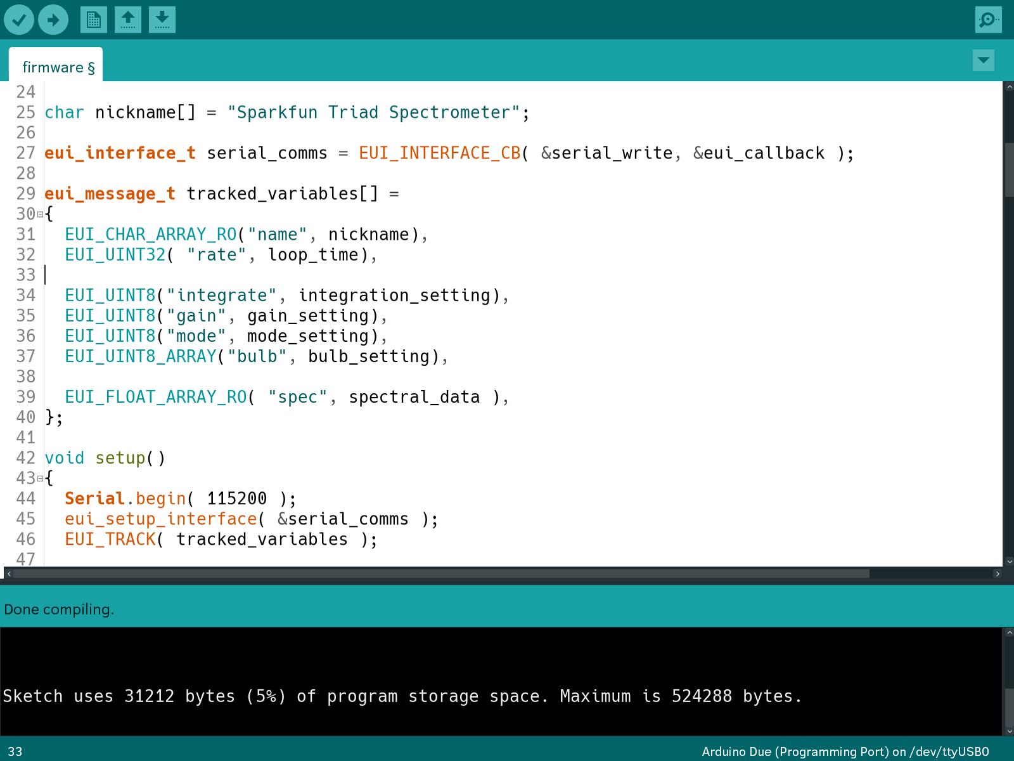Open an existing sketch
This screenshot has width=1014, height=761.
(x=128, y=20)
